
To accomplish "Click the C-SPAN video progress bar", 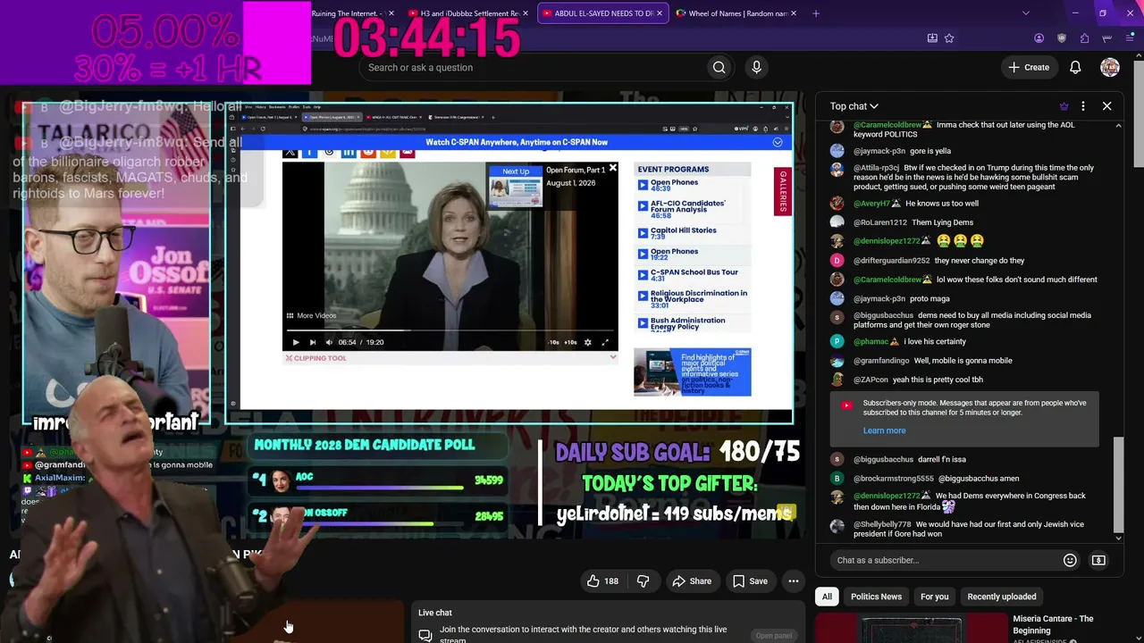I will pyautogui.click(x=450, y=330).
